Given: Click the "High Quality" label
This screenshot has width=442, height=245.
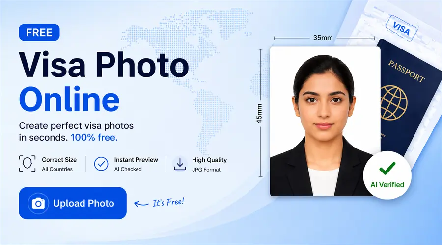Looking at the screenshot, I should pyautogui.click(x=209, y=160).
